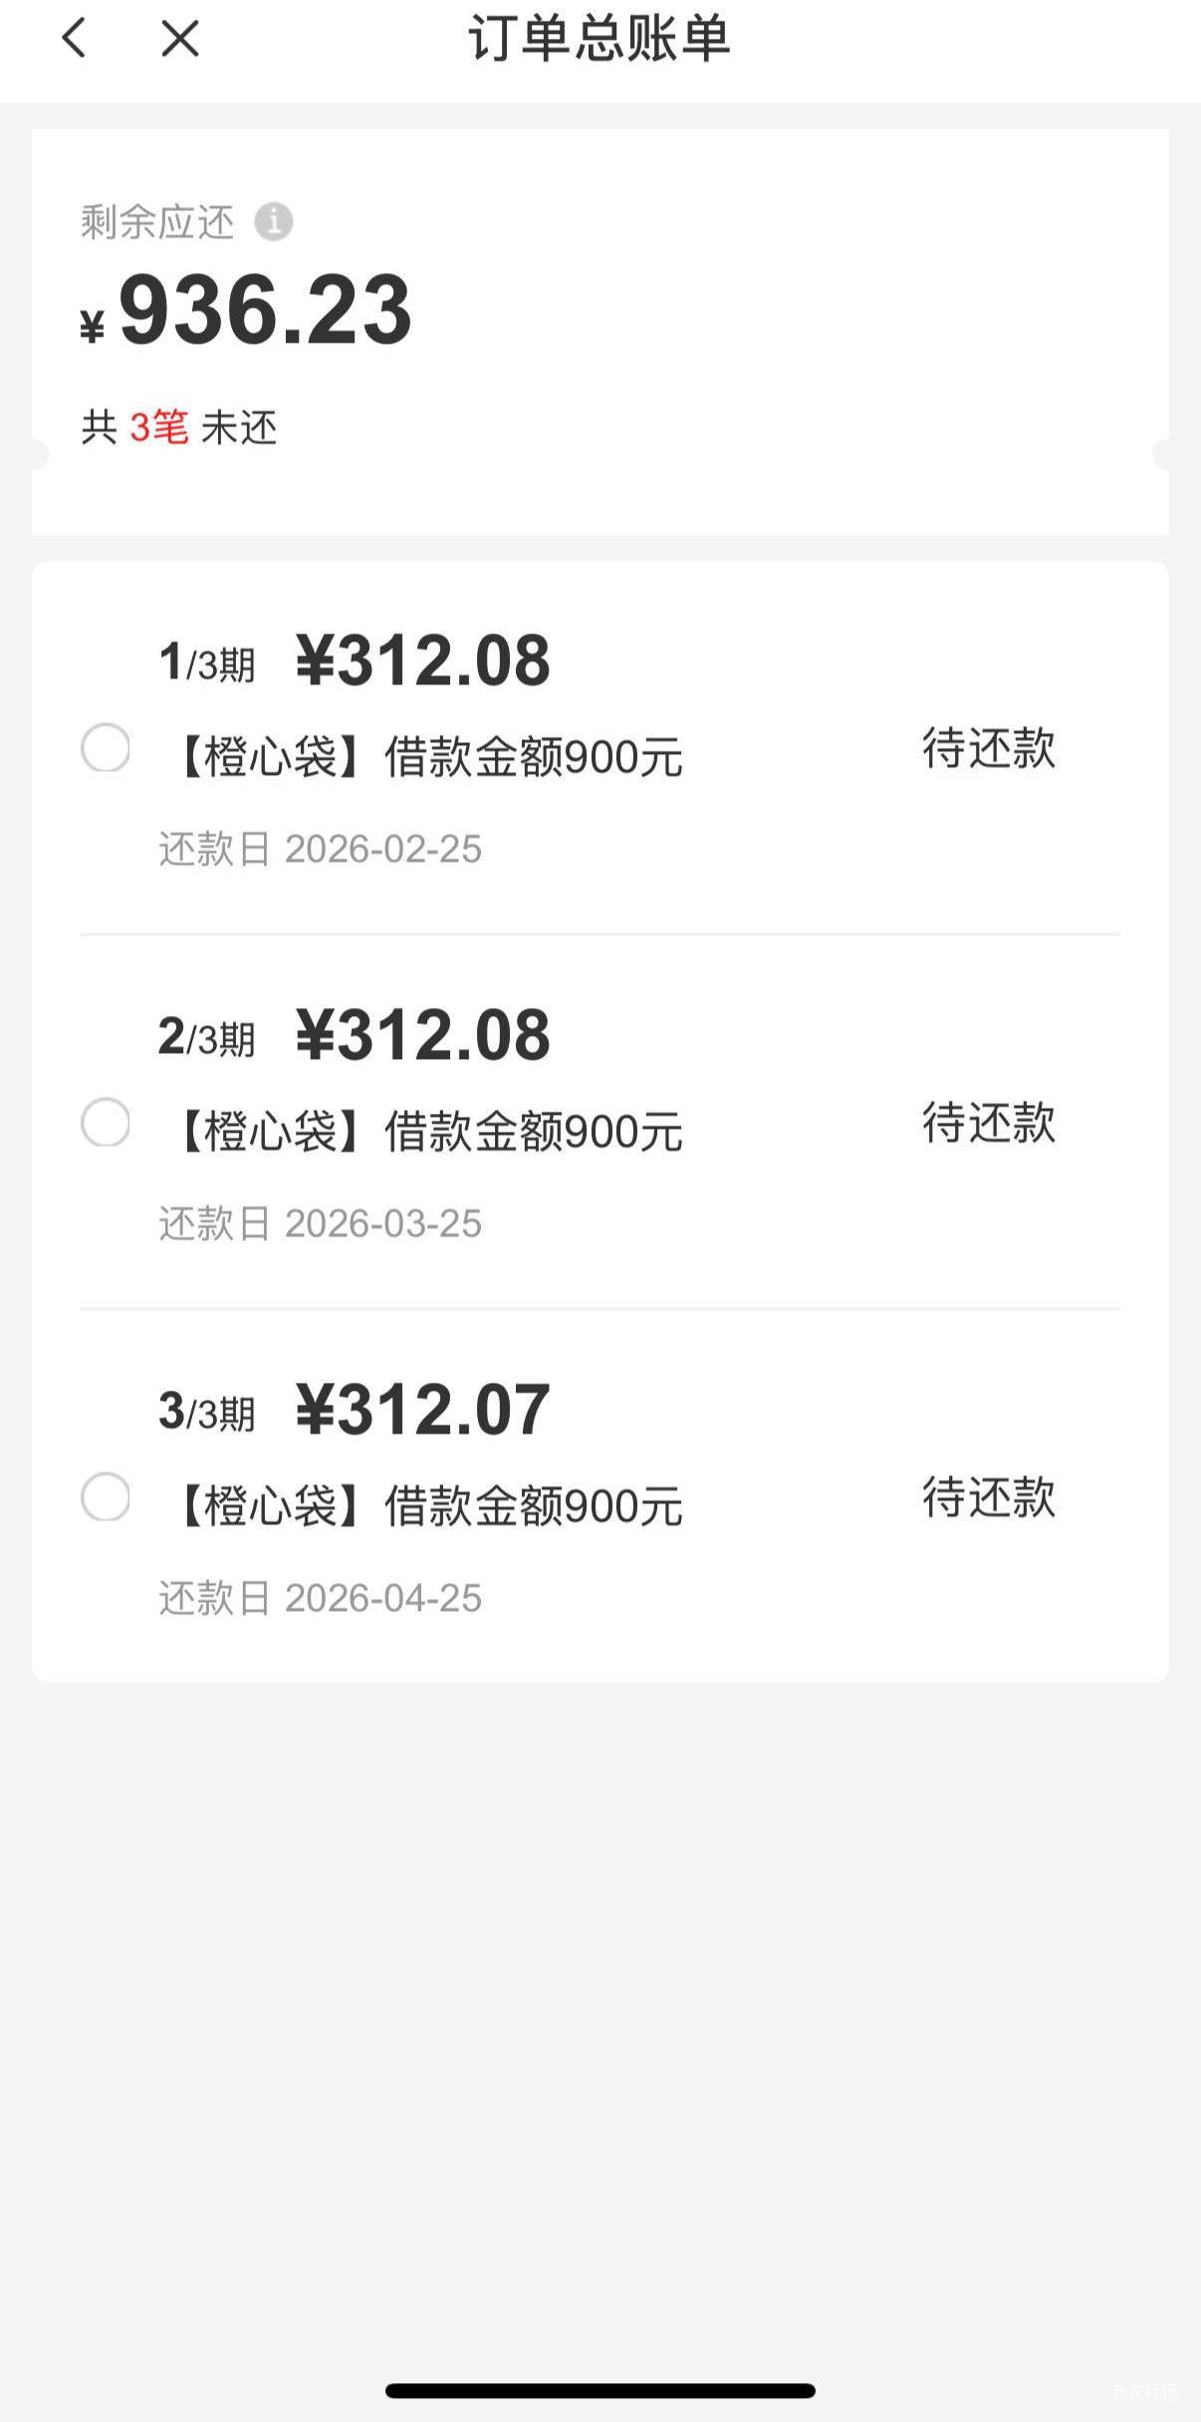This screenshot has height=2422, width=1201.
Task: Click 待还款 status for the 2026-02-25 installment
Action: 988,748
